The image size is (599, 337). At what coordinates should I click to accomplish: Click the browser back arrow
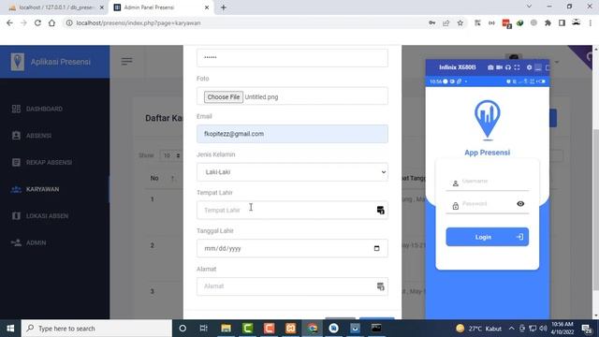coord(9,22)
